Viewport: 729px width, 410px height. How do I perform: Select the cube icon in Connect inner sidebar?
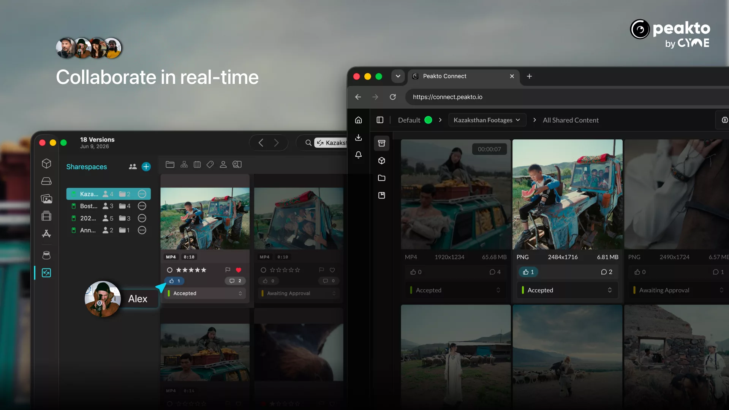click(382, 161)
